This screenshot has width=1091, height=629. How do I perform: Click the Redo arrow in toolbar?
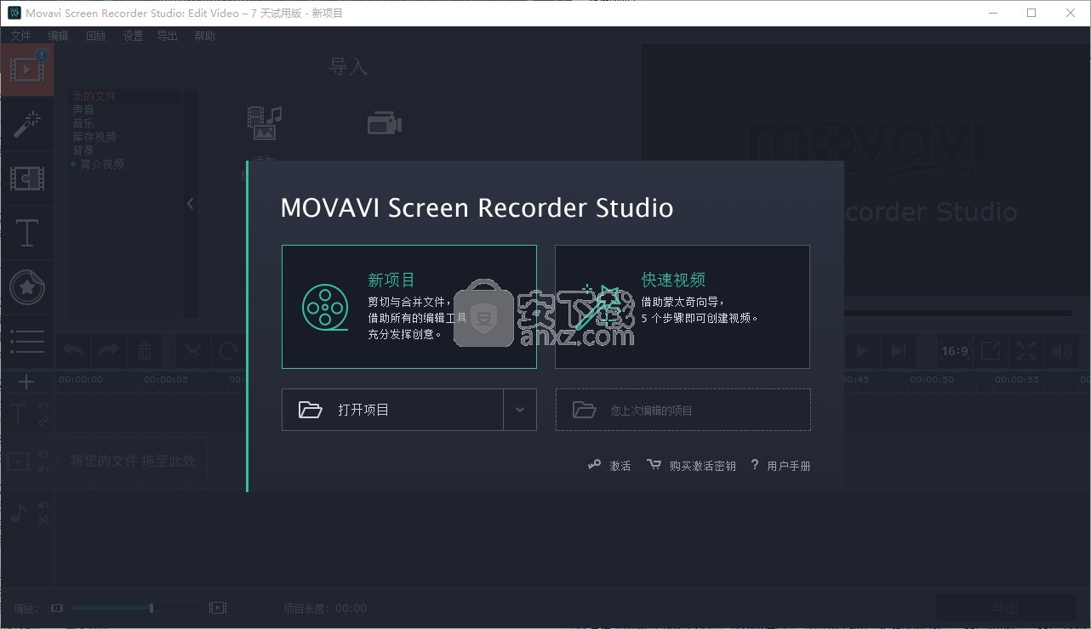109,351
